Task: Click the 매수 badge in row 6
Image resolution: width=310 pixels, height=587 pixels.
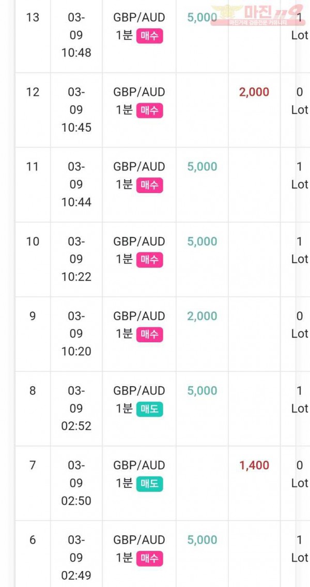Action: [x=149, y=559]
